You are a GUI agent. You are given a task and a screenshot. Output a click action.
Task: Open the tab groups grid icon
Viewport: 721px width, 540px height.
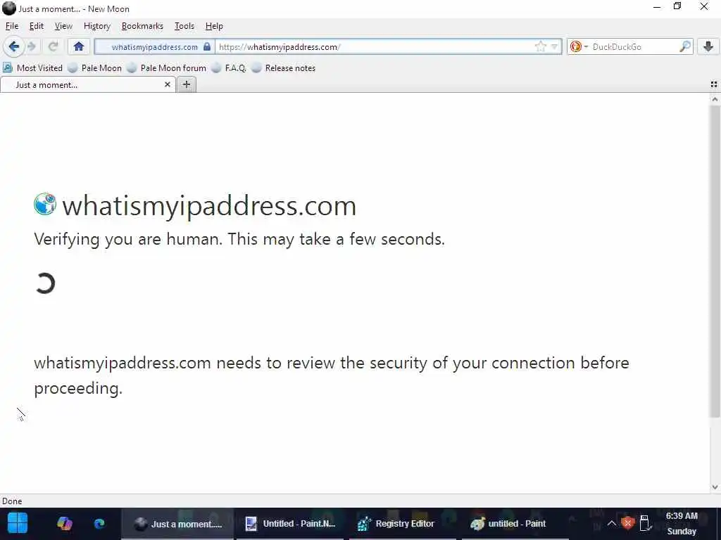[714, 84]
